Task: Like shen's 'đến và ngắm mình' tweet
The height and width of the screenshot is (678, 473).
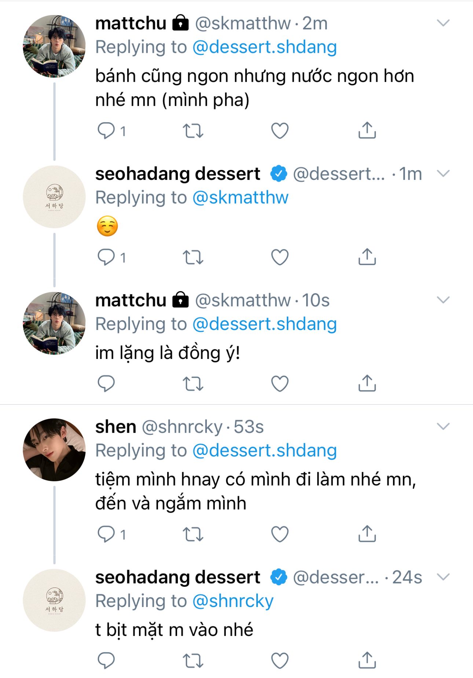Action: pyautogui.click(x=280, y=534)
